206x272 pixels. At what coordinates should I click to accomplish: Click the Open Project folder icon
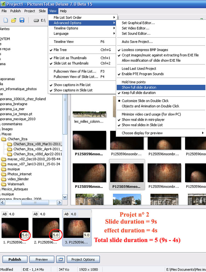click(14, 20)
